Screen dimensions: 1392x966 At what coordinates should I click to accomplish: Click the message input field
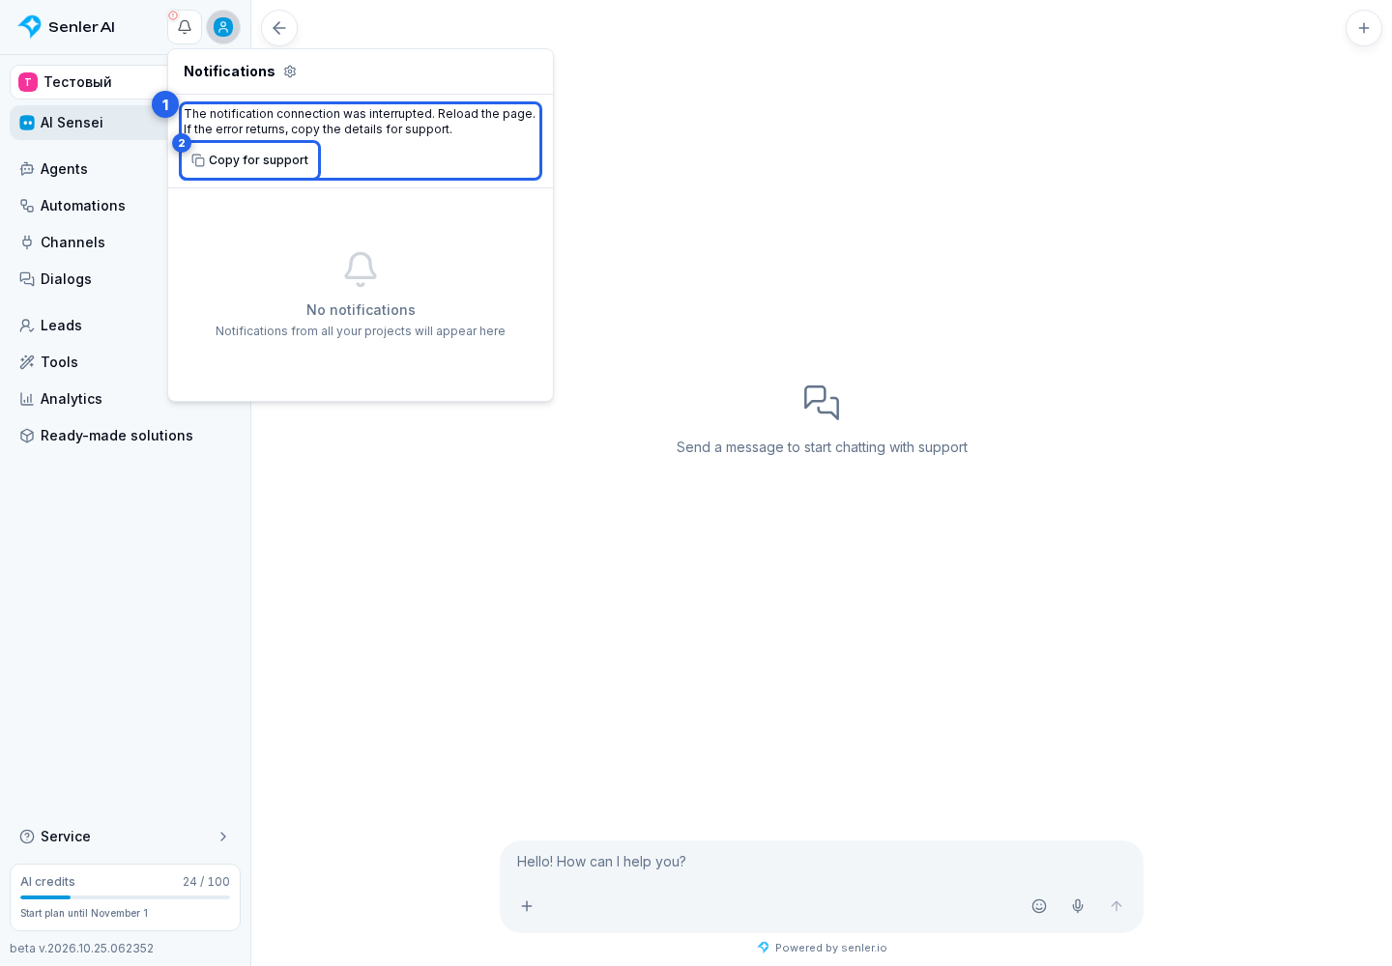(x=821, y=862)
